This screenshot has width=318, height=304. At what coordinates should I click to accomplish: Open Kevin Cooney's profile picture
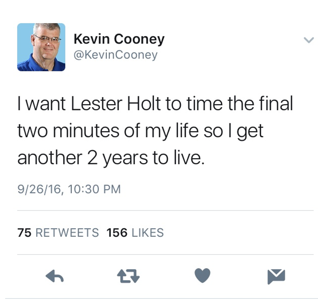pyautogui.click(x=41, y=47)
